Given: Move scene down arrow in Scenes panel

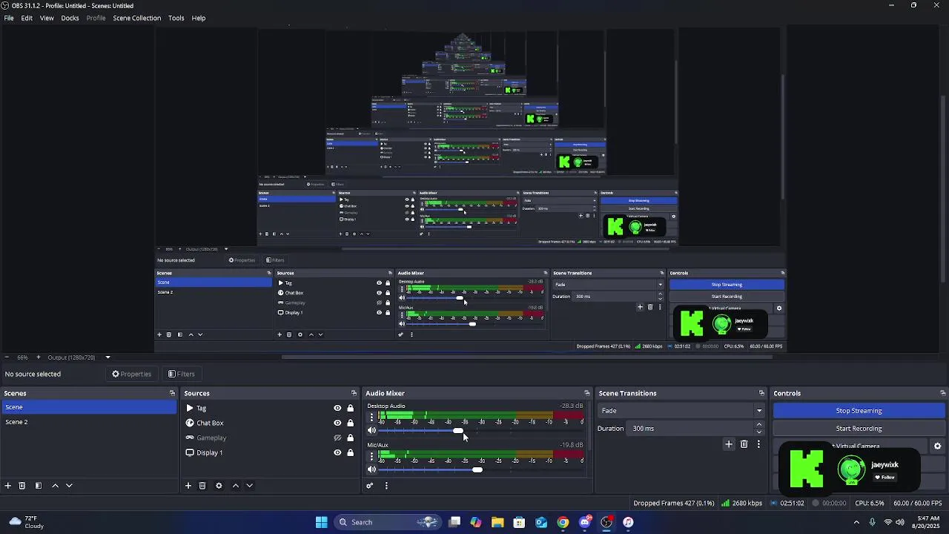Looking at the screenshot, I should (69, 486).
